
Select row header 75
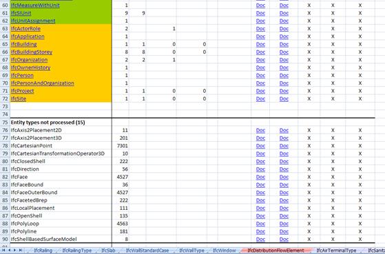(5, 123)
